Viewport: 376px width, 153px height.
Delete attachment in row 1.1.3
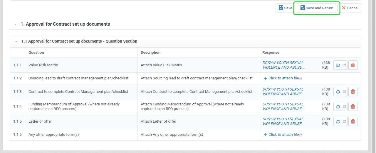tap(353, 92)
